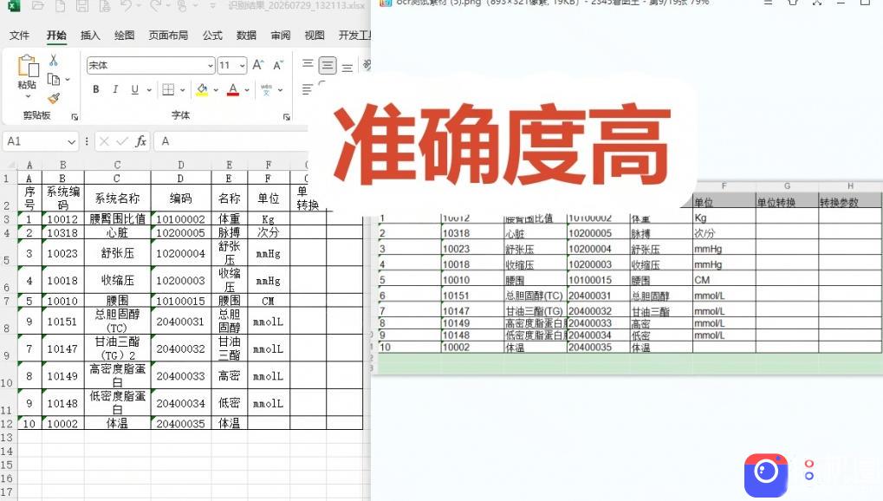Click the Copy pages icon
Screen dimensions: 883x501
point(54,80)
